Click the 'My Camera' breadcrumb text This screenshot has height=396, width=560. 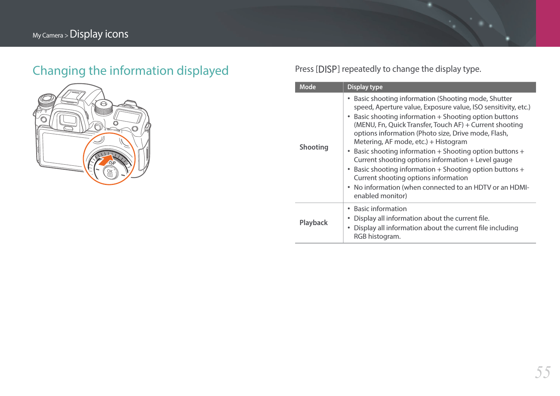tap(48, 35)
